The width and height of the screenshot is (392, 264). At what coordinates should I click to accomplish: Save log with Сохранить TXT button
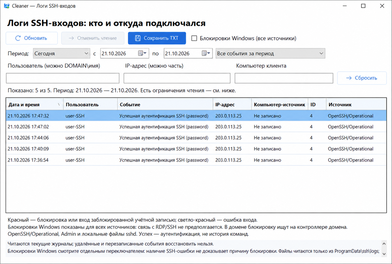pyautogui.click(x=157, y=38)
